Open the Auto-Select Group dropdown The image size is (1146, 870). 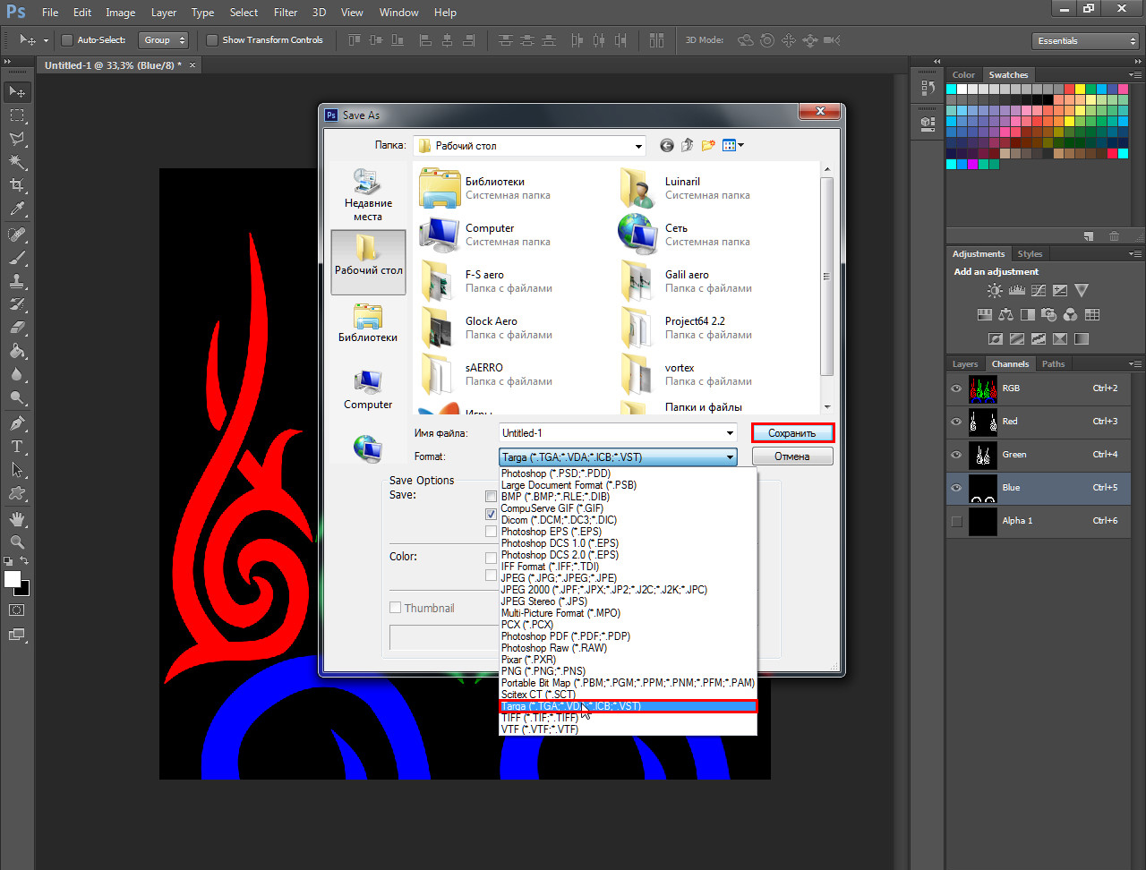(x=164, y=40)
